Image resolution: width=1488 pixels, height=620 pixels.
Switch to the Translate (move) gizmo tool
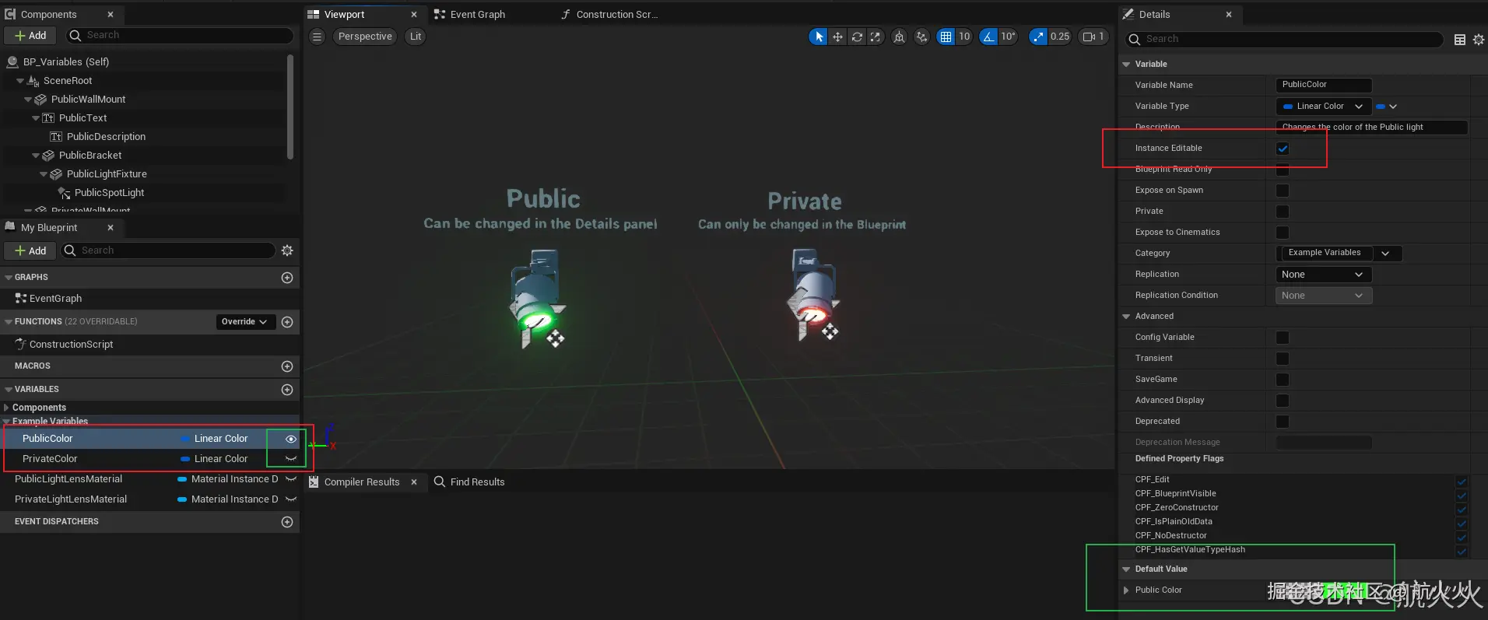pyautogui.click(x=837, y=37)
